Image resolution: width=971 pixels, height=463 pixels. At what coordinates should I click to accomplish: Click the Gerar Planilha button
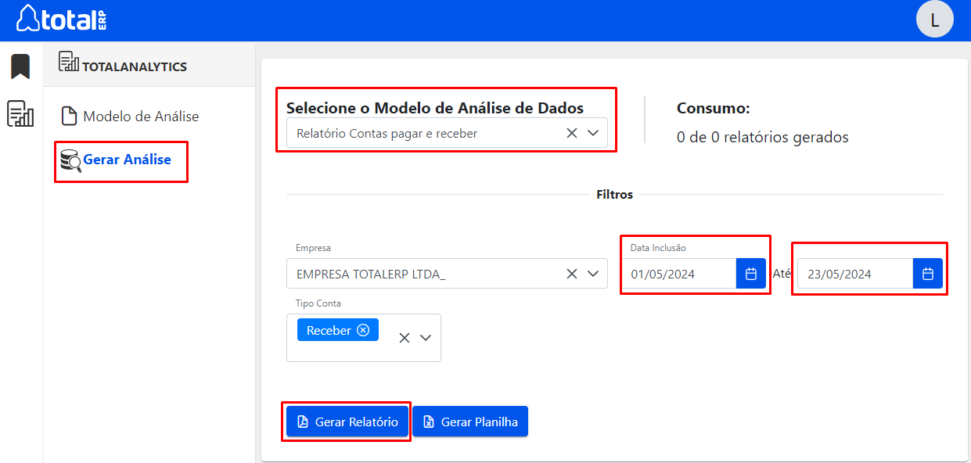[x=470, y=422]
